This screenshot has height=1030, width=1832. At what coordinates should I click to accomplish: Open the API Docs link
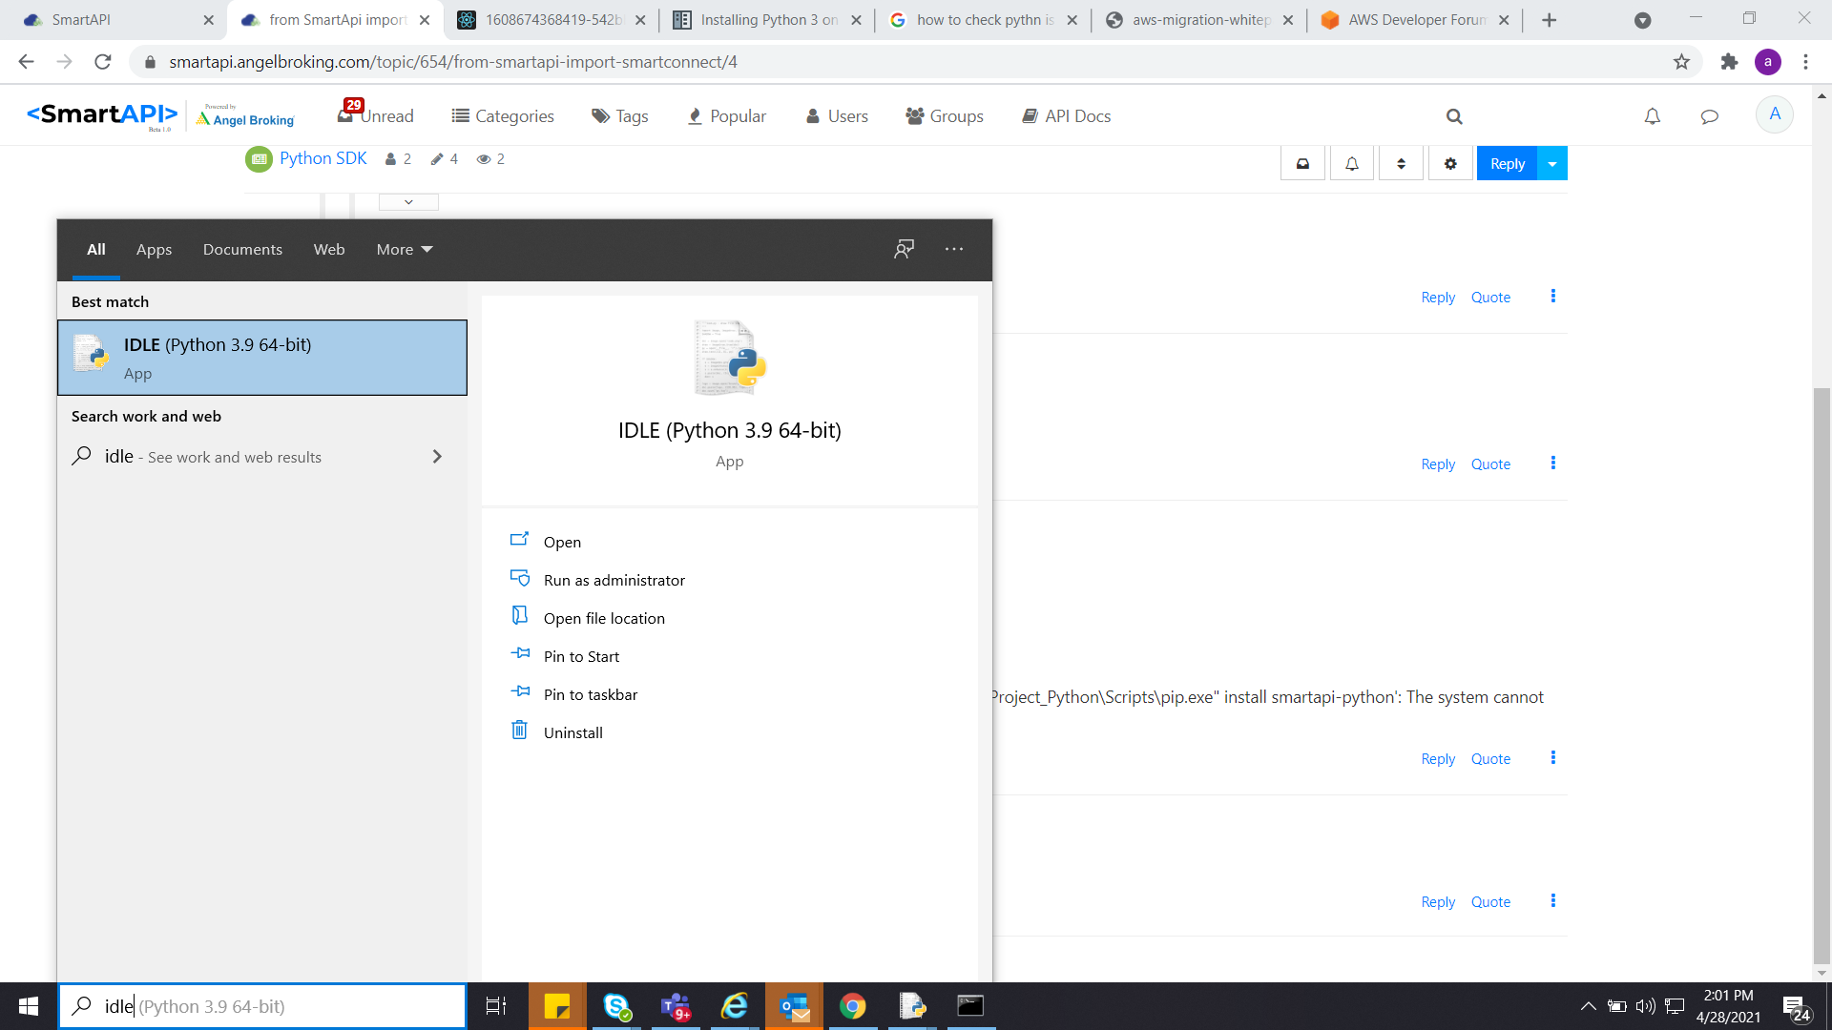tap(1067, 115)
